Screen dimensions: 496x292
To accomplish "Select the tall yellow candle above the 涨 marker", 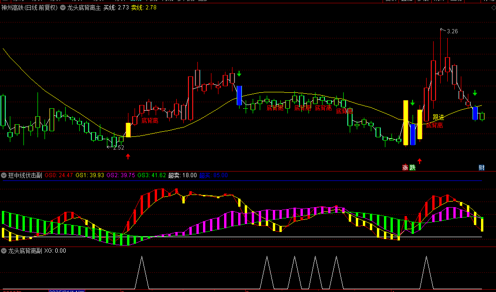I will point(406,123).
